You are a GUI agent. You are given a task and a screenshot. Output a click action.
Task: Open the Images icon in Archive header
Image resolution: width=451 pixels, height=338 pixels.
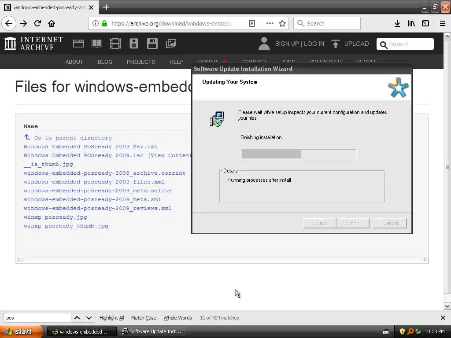tap(171, 44)
